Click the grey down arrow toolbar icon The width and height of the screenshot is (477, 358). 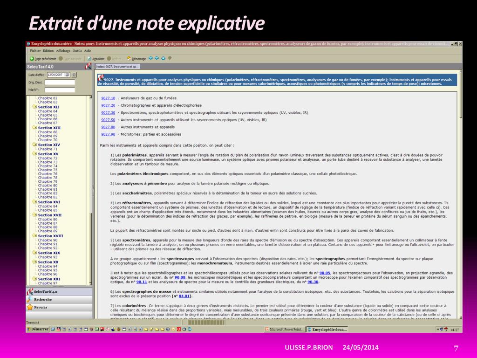pyautogui.click(x=170, y=58)
